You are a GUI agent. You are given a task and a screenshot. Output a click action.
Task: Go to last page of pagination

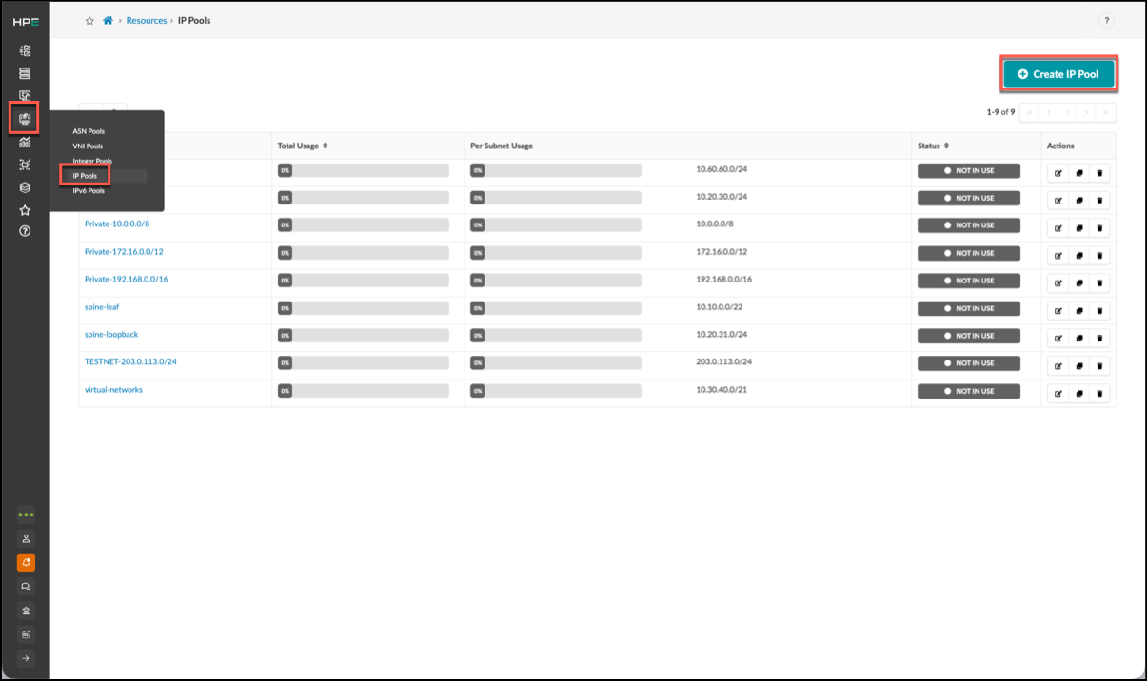[x=1106, y=112]
